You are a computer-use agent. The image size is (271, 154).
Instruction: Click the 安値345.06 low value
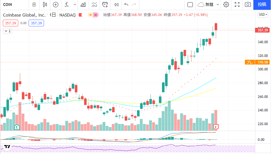pyautogui.click(x=153, y=15)
